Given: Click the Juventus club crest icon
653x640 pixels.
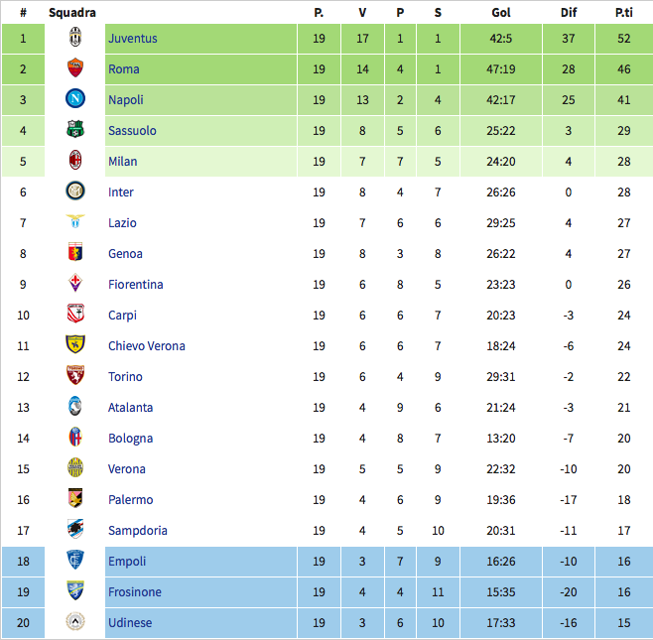Looking at the screenshot, I should pyautogui.click(x=74, y=39).
